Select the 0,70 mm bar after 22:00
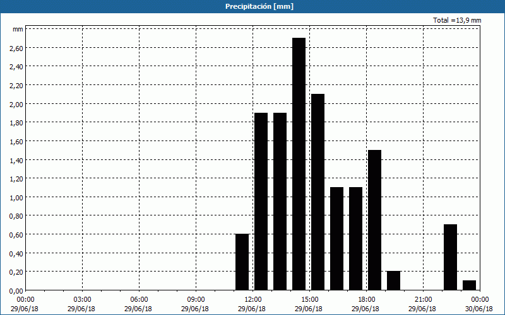 point(450,257)
